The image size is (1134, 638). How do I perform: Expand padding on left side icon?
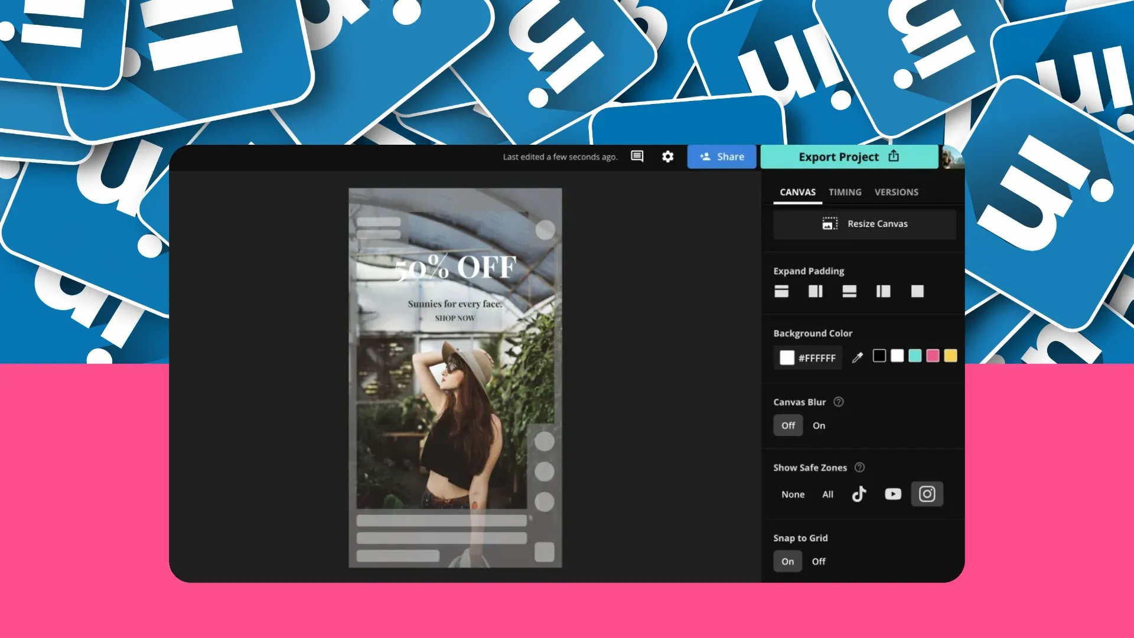pos(884,291)
